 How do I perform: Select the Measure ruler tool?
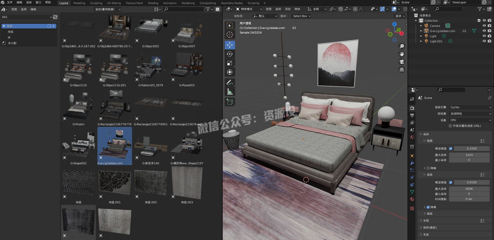230,92
